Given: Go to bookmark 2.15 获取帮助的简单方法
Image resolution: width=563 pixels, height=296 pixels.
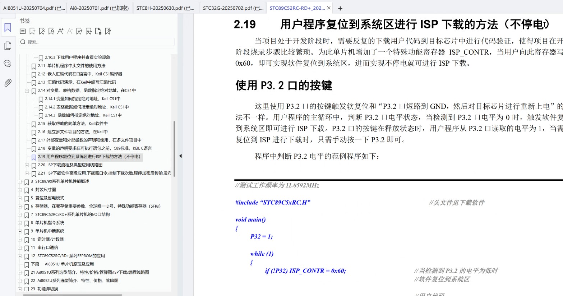Looking at the screenshot, I should coord(73,124).
